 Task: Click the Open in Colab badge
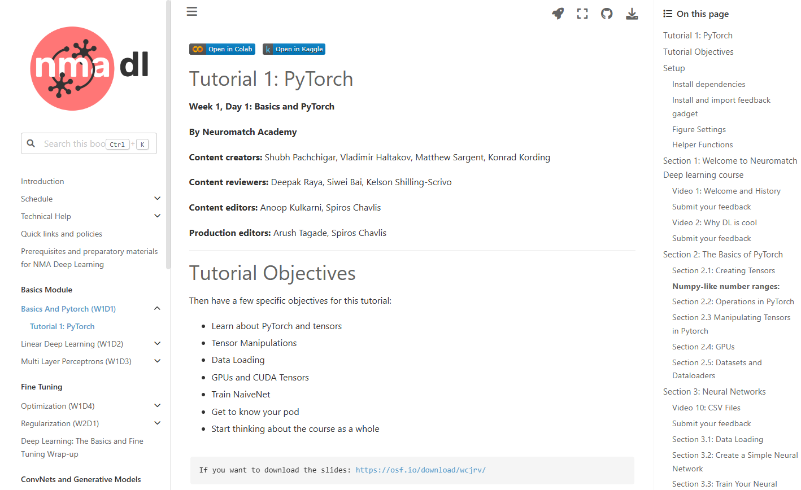(222, 49)
